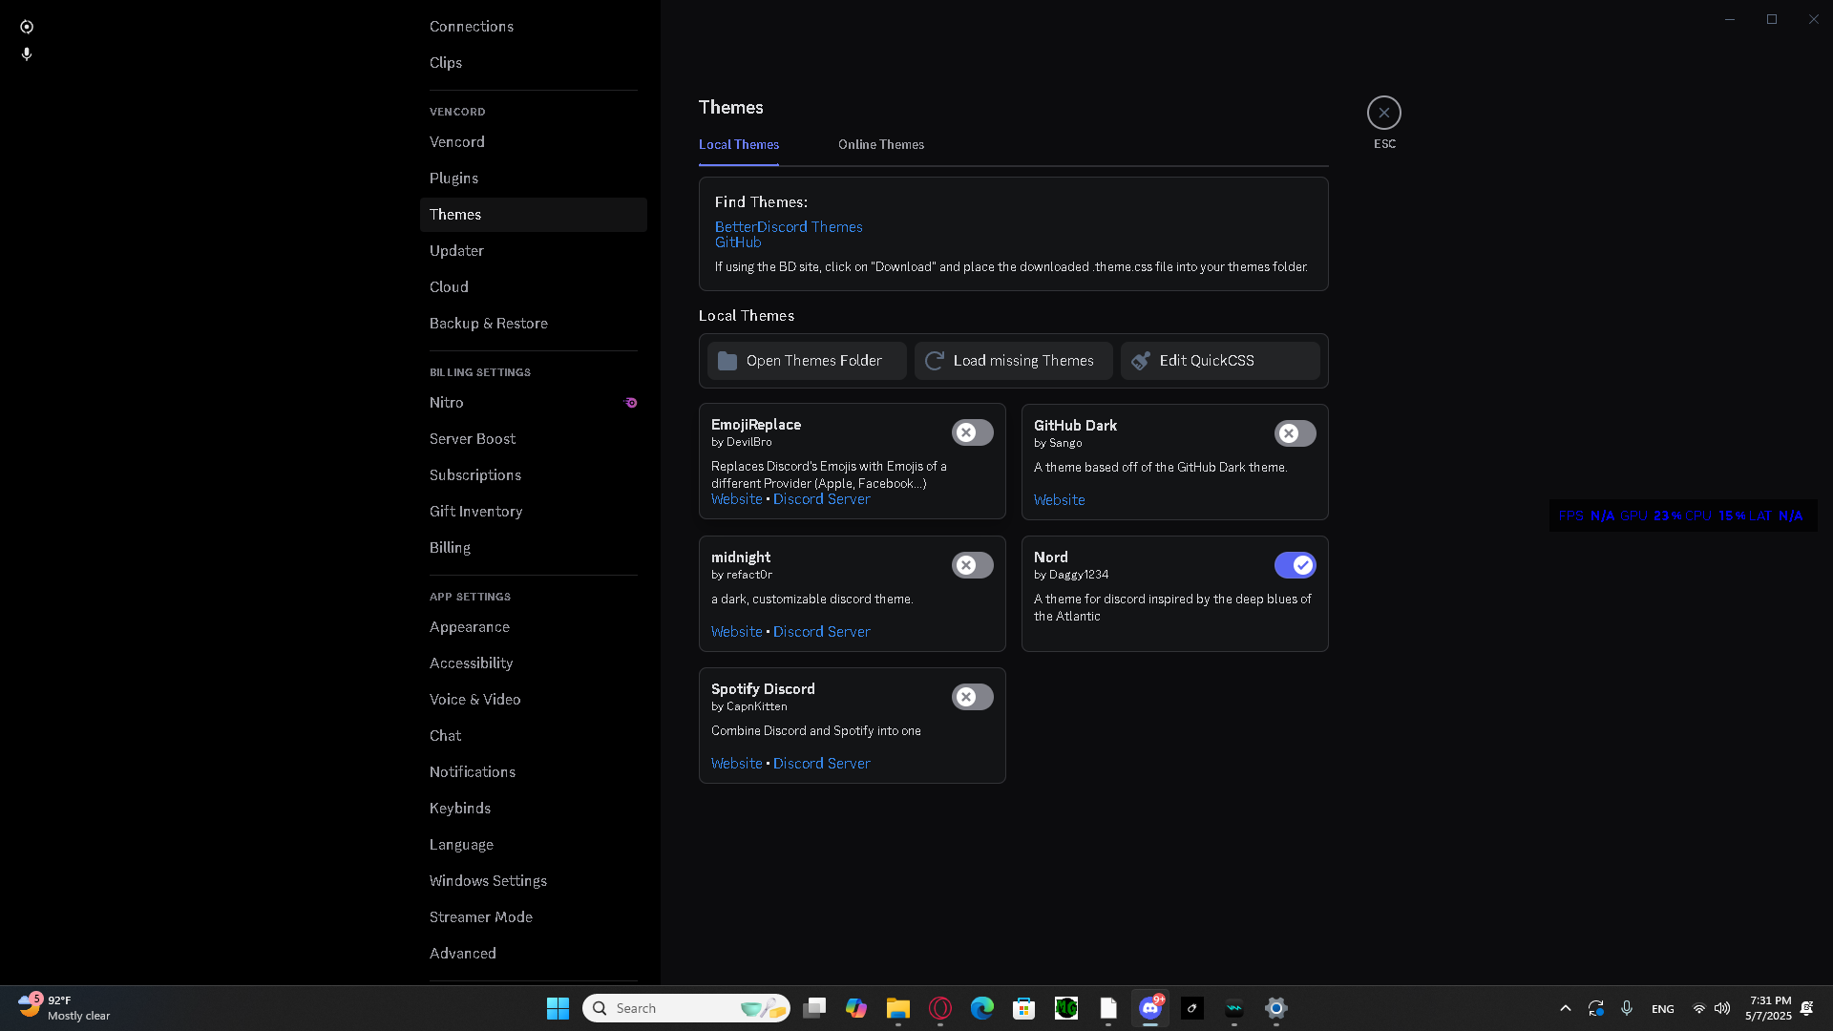Click the paintbrush icon on Edit QuickCSS
The height and width of the screenshot is (1031, 1833).
pos(1141,361)
